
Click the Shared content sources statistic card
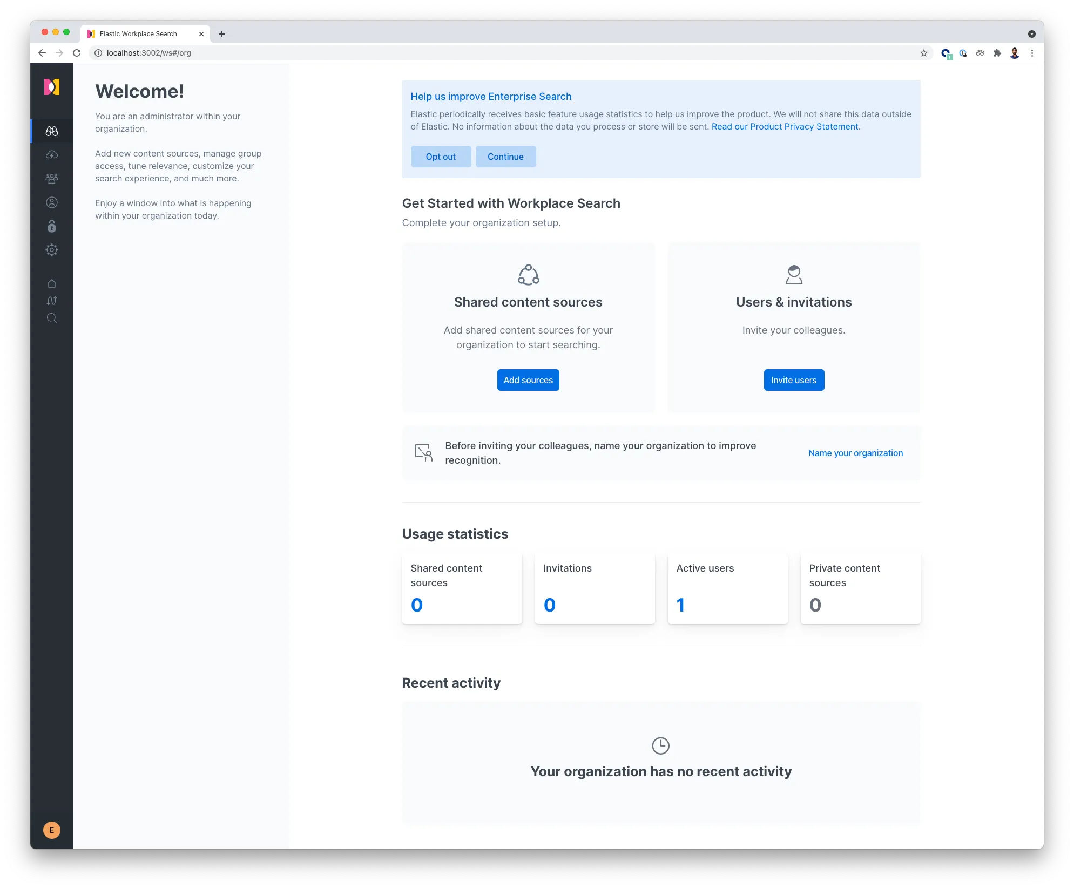tap(462, 588)
